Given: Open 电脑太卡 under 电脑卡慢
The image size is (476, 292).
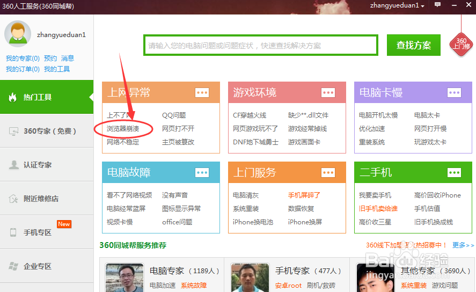Looking at the screenshot, I should [x=427, y=115].
